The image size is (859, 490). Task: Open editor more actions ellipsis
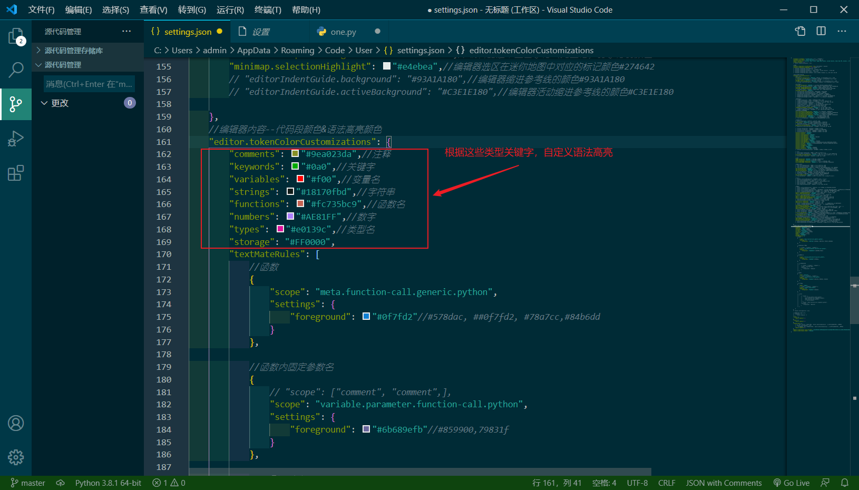pos(842,31)
